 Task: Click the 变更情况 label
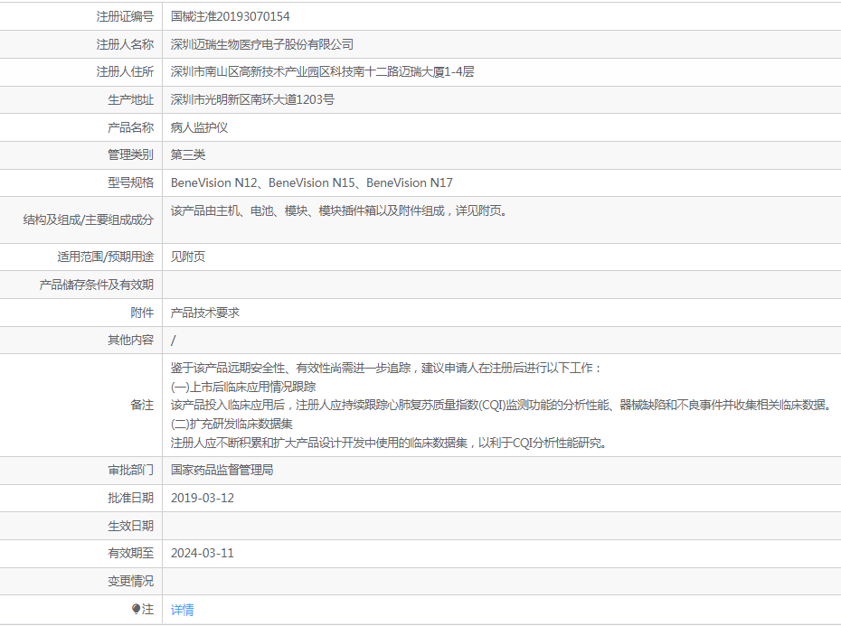[x=131, y=581]
